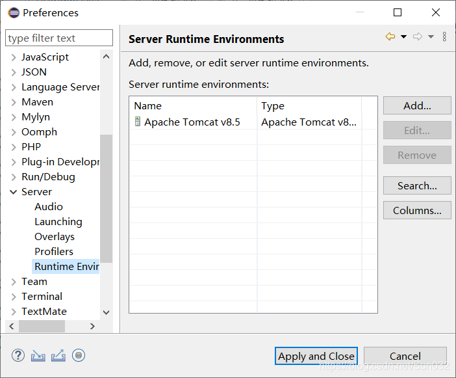Click the Oomph preference recorder icon
456x378 pixels.
[79, 355]
